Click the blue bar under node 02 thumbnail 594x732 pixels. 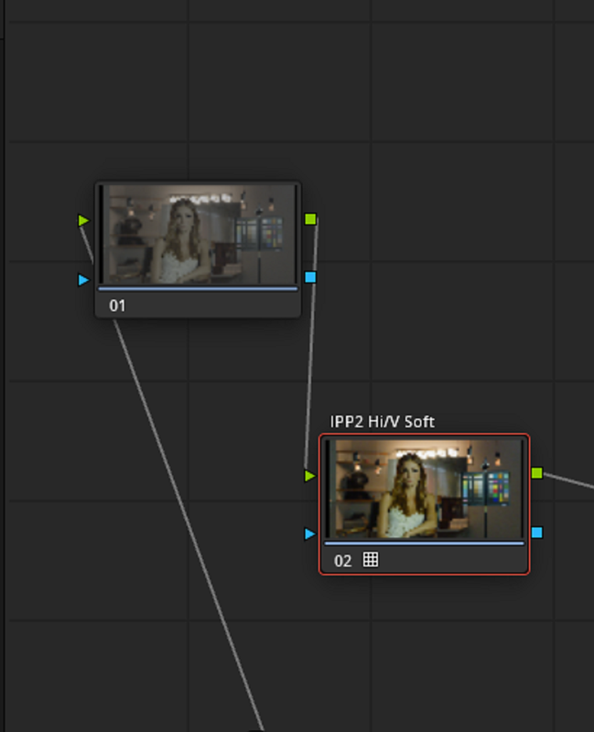(424, 544)
